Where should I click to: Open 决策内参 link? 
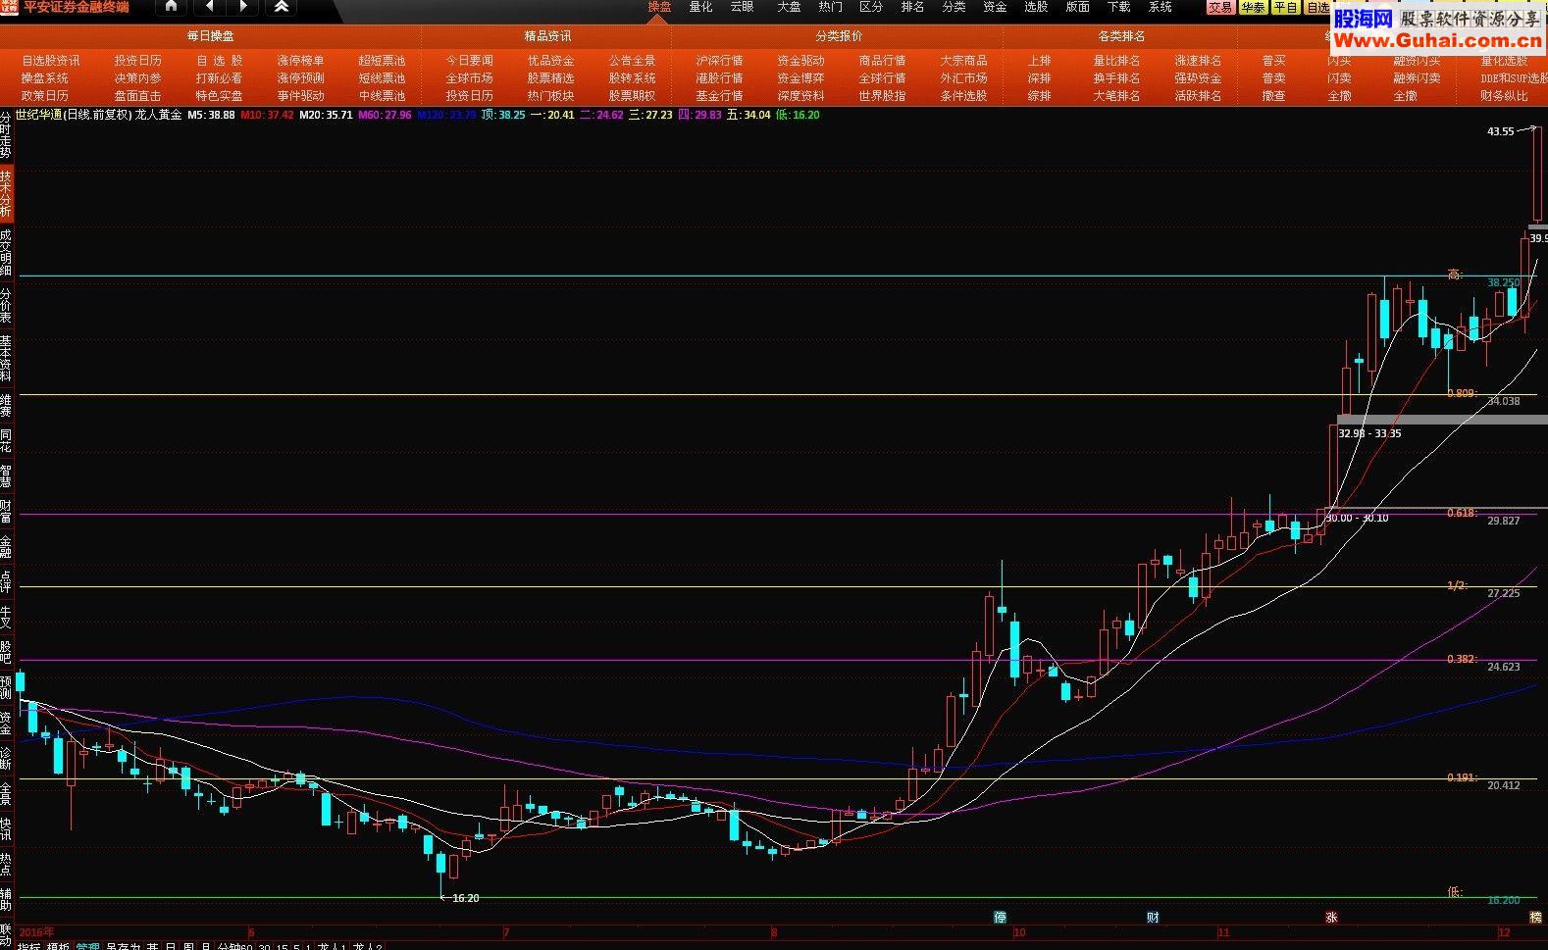pyautogui.click(x=137, y=78)
